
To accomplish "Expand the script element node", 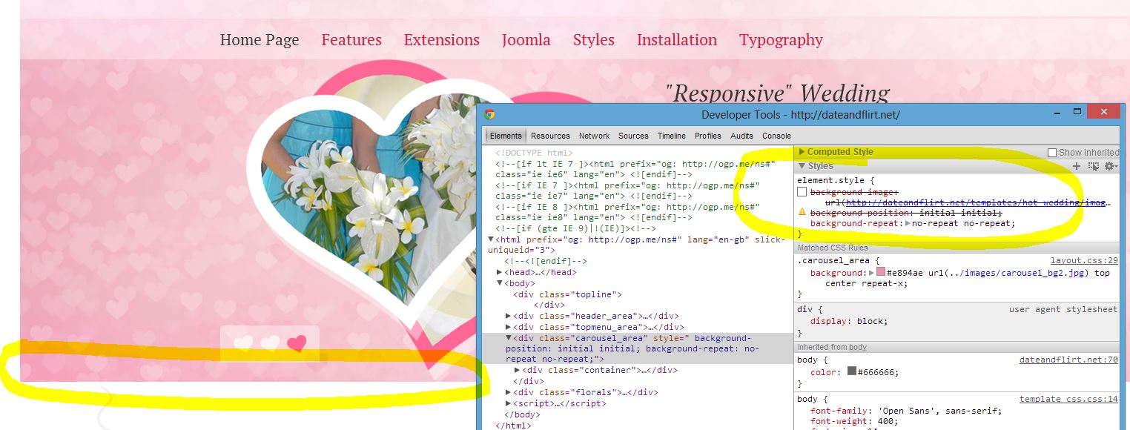I will pyautogui.click(x=509, y=403).
